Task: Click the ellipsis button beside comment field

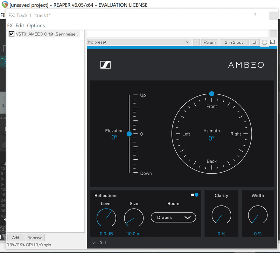Action: click(273, 34)
